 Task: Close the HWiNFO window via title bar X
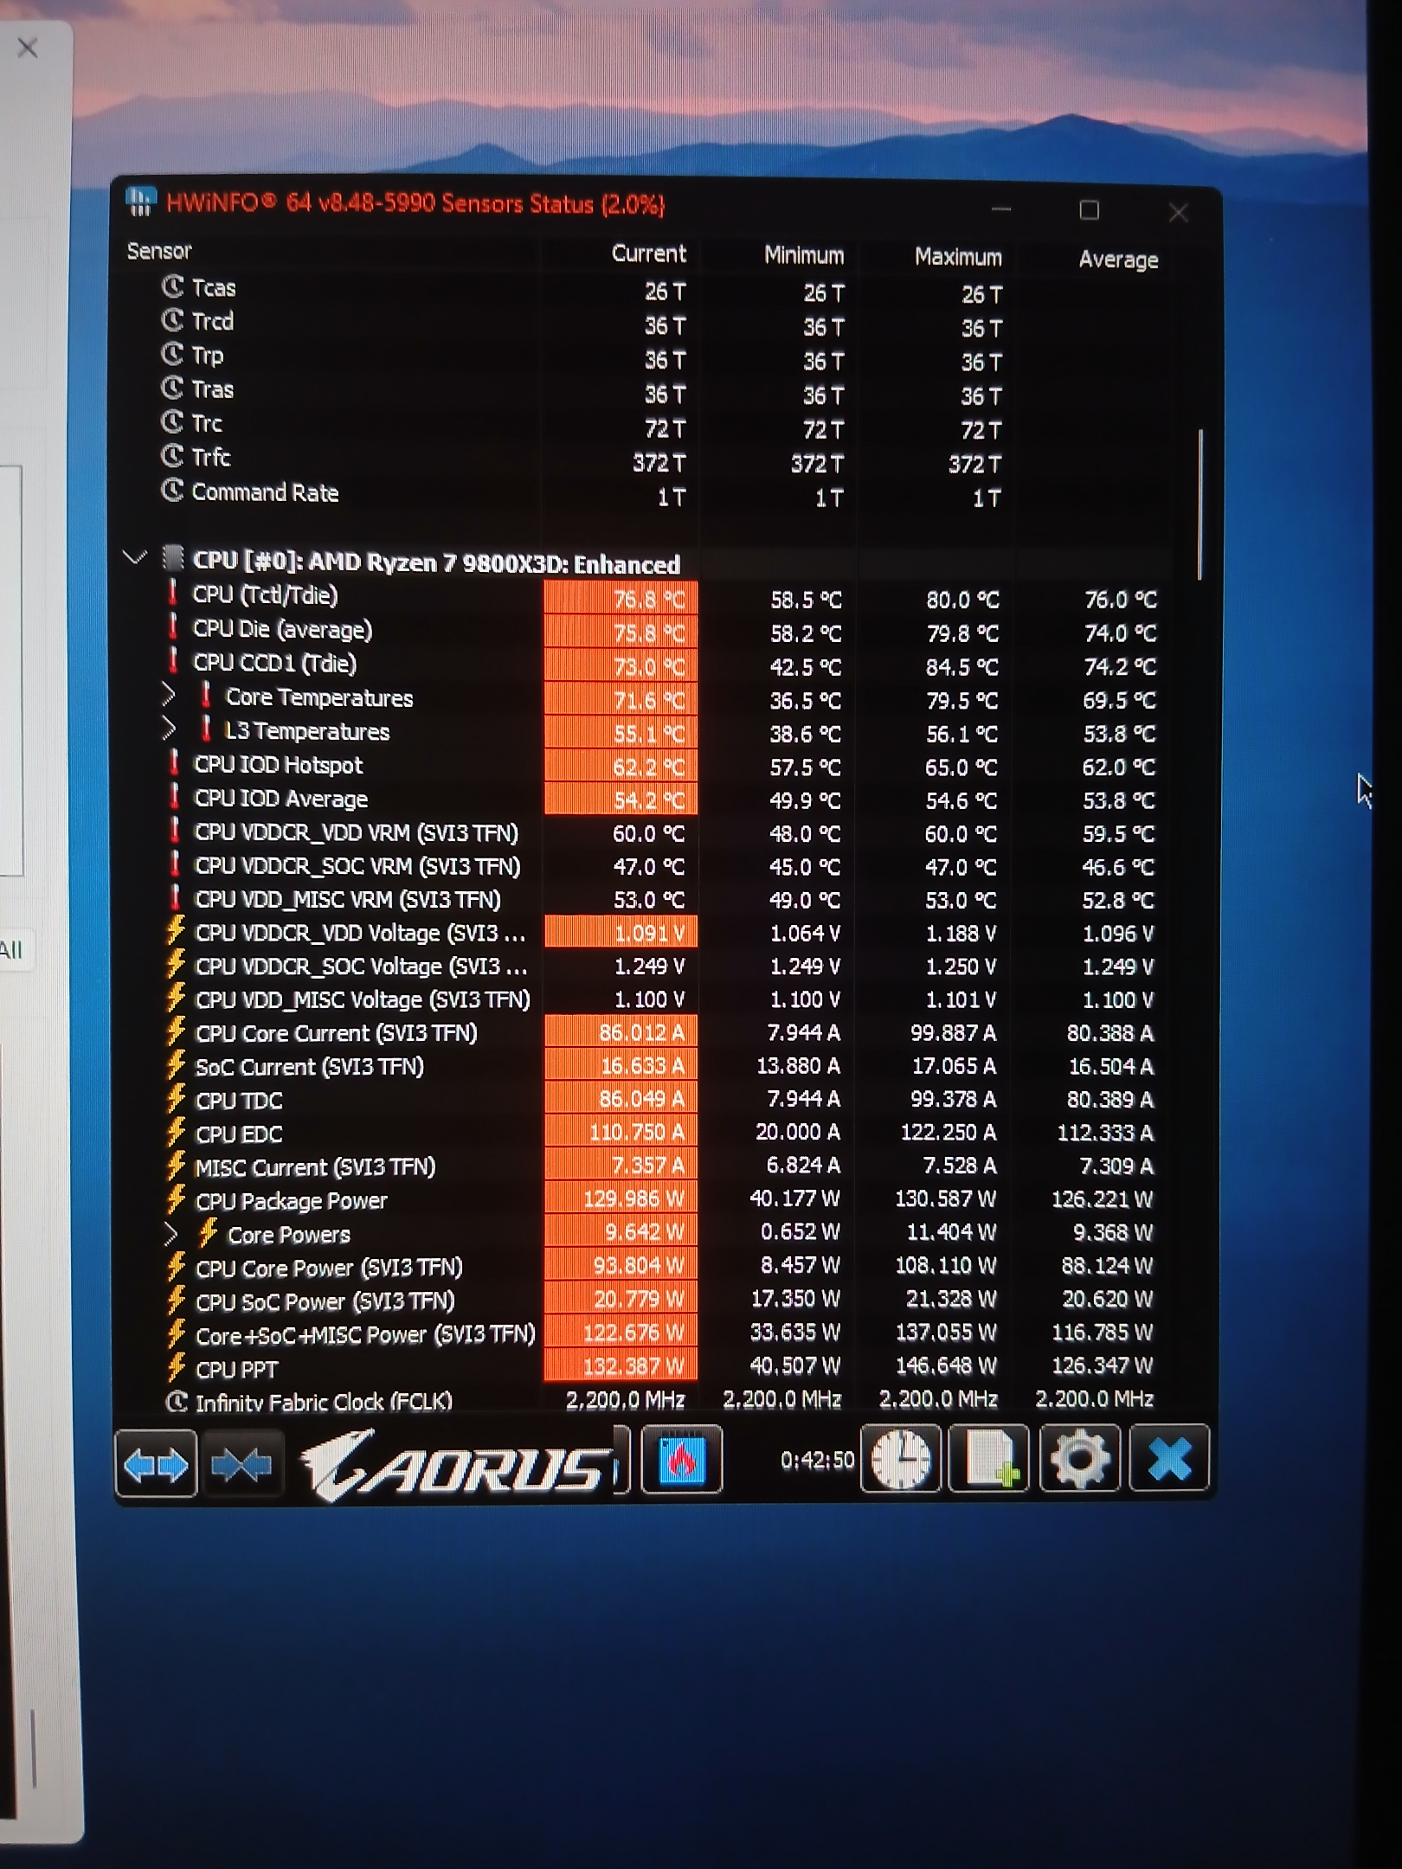coord(1178,212)
